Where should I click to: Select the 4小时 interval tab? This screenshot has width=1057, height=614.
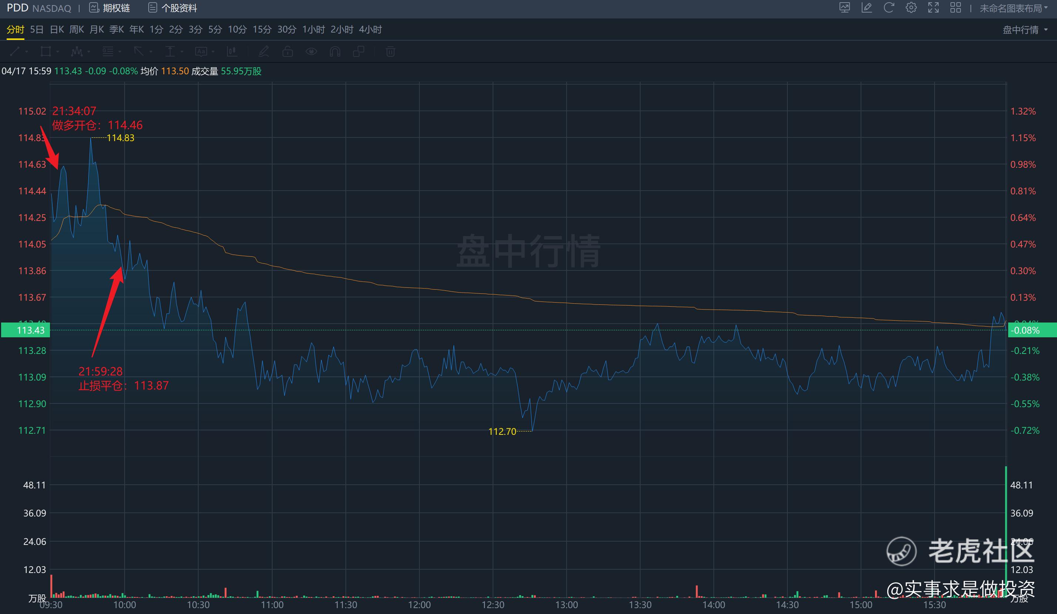[370, 30]
